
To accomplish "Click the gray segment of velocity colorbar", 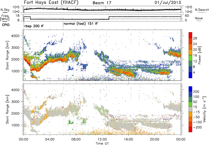I will tap(190, 109).
